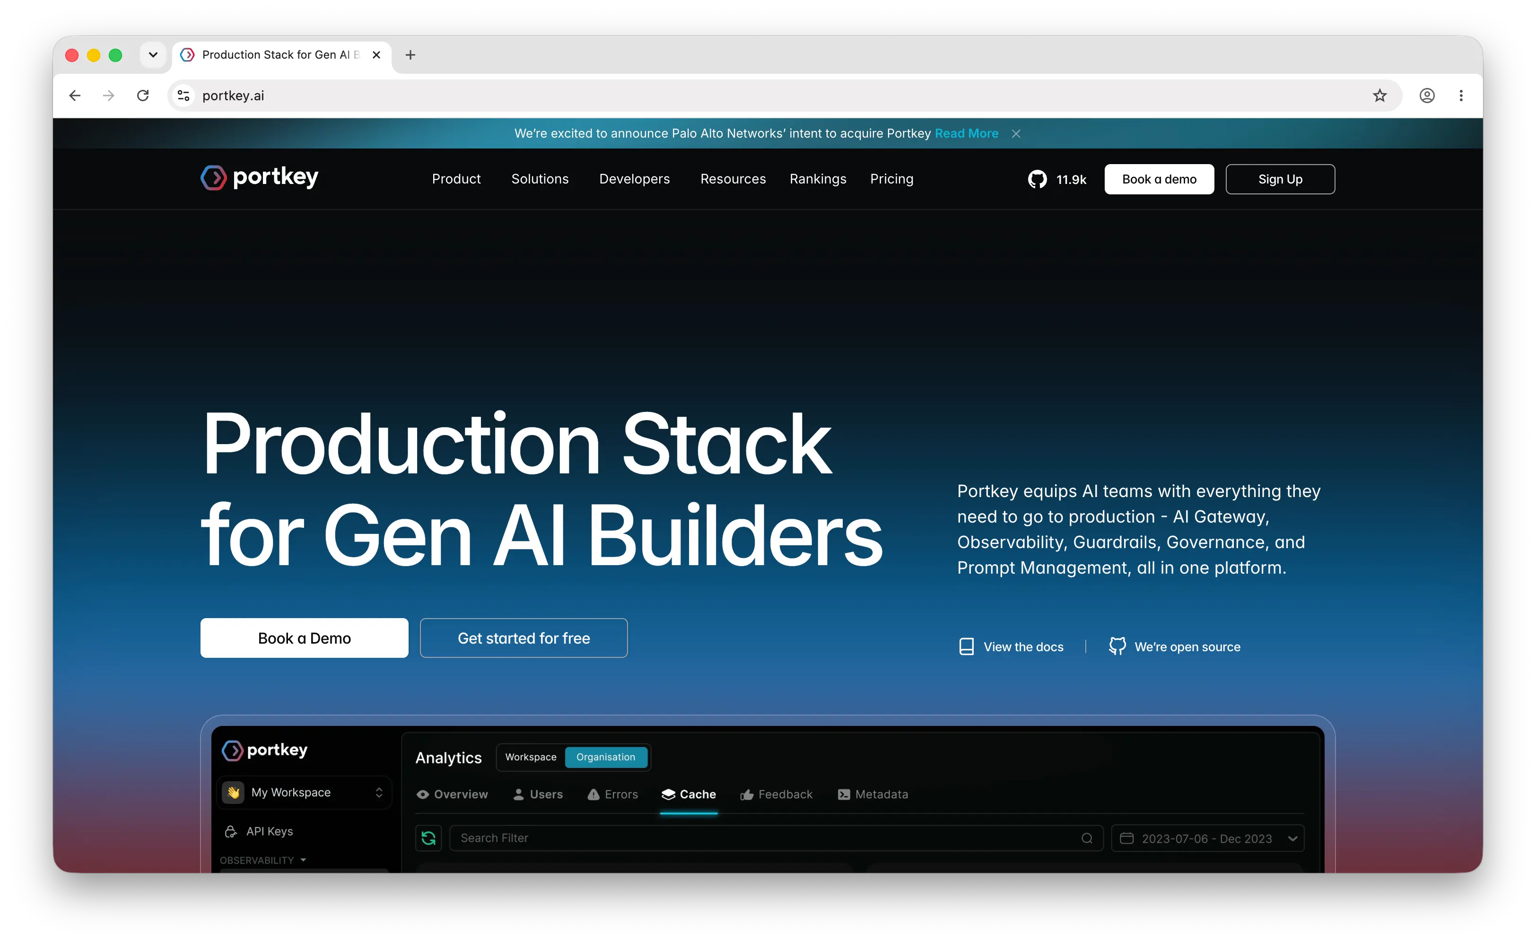Open the Developers menu
Image resolution: width=1536 pixels, height=943 pixels.
634,180
